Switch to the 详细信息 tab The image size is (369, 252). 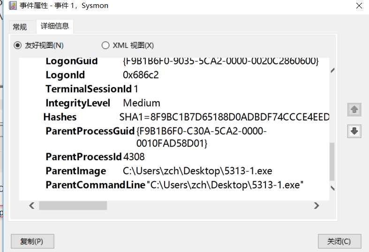(55, 26)
